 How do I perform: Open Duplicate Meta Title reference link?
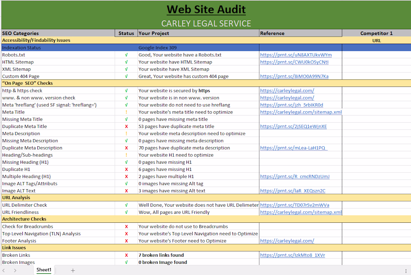[x=293, y=126]
